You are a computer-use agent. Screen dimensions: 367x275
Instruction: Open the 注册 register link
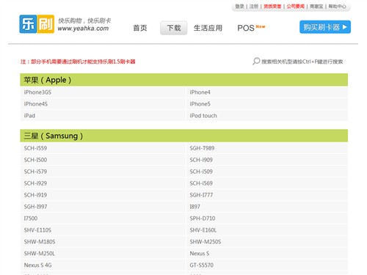(x=254, y=7)
